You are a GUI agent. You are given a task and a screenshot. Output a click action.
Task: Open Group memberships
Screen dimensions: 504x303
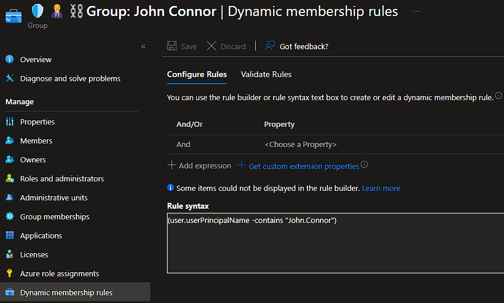(x=54, y=217)
